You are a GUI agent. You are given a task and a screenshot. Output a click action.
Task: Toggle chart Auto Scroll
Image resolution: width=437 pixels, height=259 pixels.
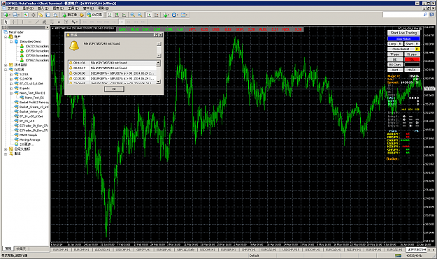(149, 15)
